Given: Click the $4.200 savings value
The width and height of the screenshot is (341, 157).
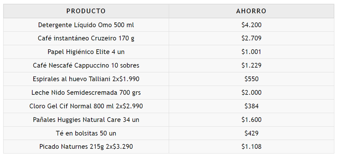Looking at the screenshot, I should (251, 25).
